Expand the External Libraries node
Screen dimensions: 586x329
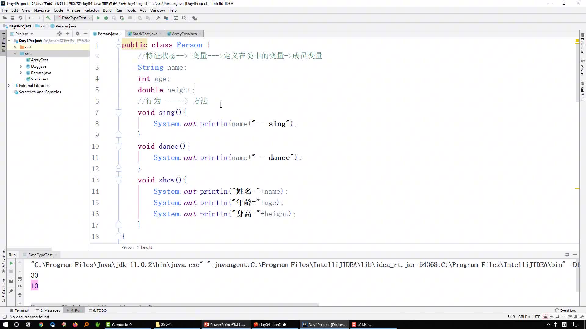tap(9, 86)
